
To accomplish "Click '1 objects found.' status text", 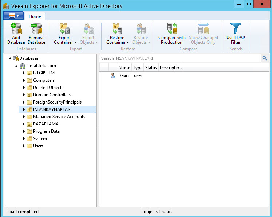I will [156, 212].
